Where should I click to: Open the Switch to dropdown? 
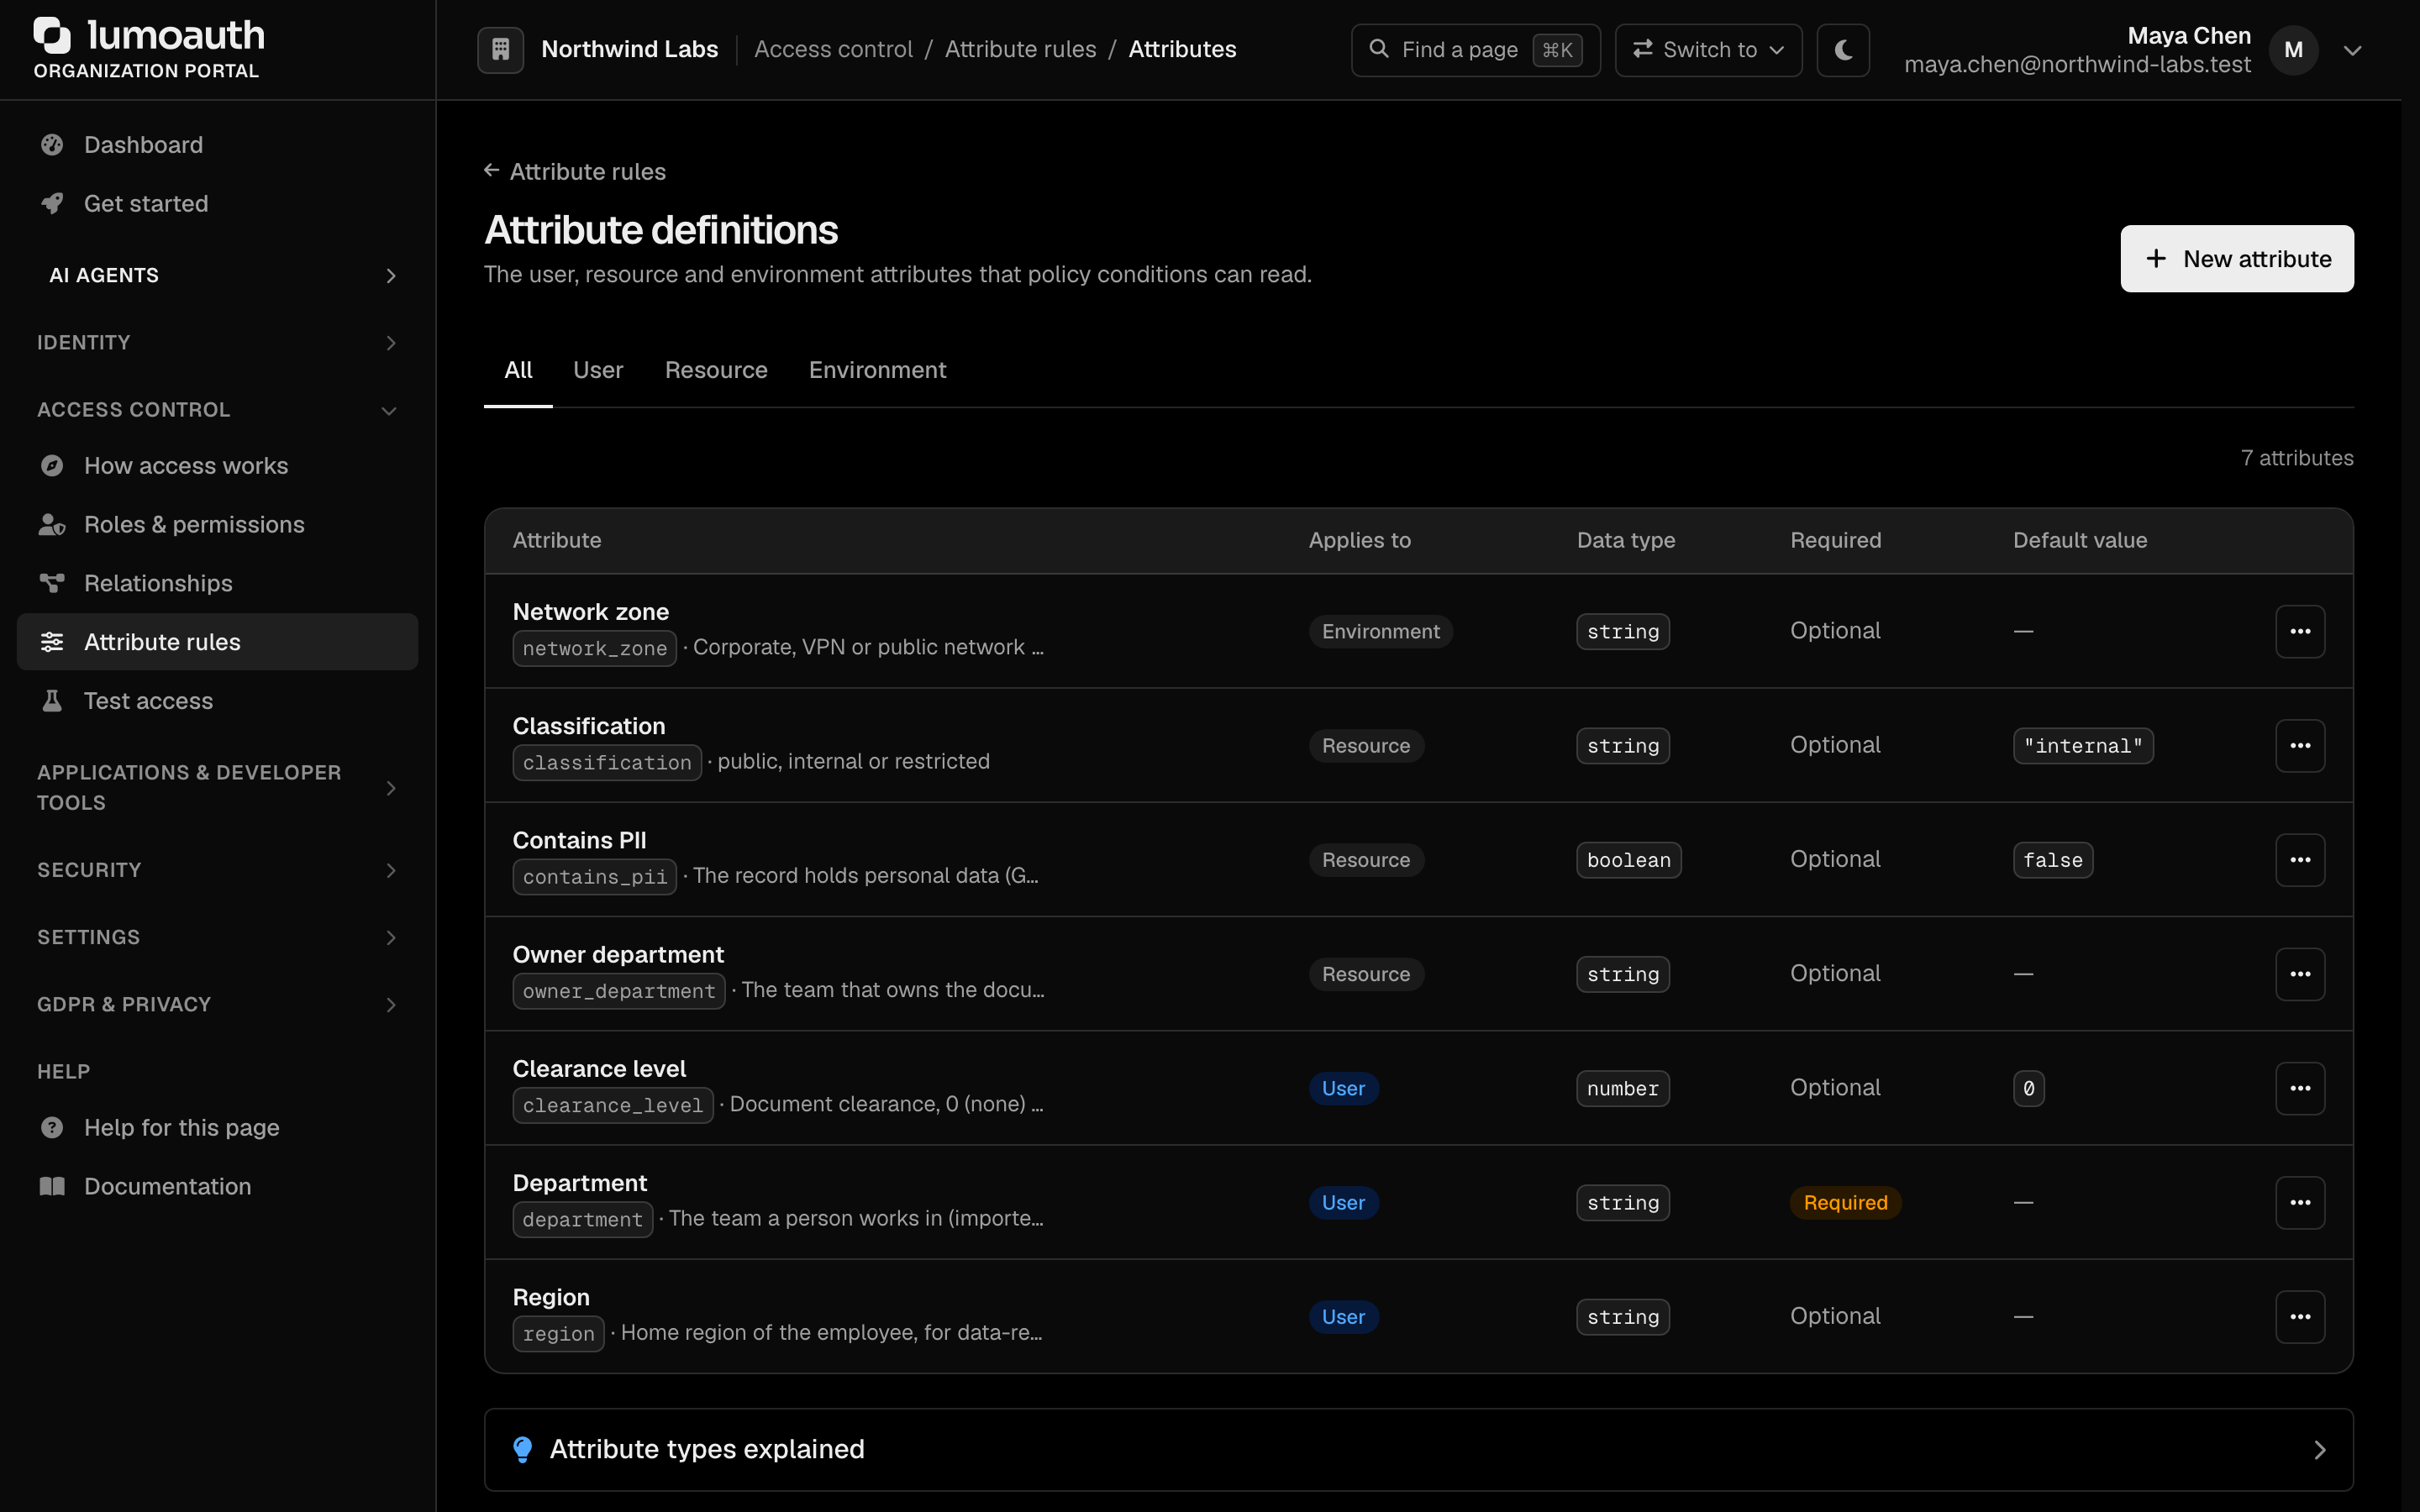coord(1708,50)
